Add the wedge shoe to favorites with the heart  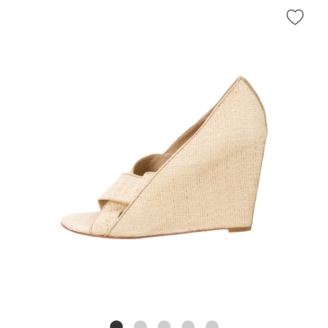tap(295, 17)
